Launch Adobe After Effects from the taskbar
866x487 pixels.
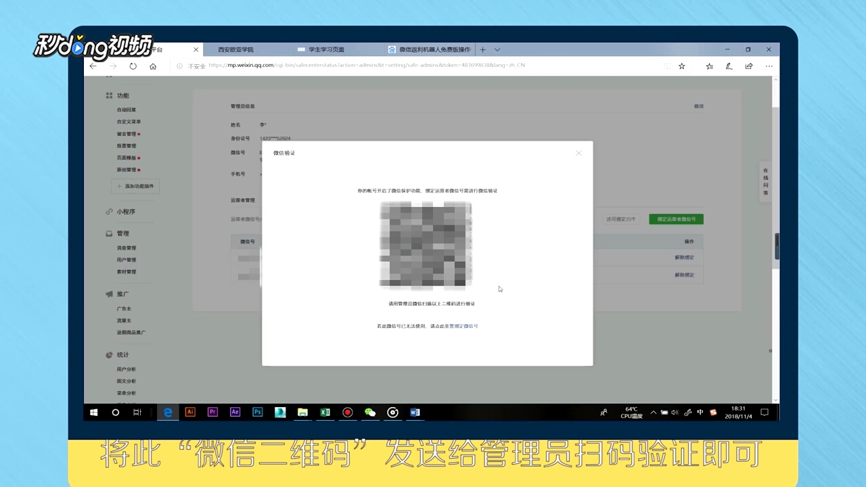tap(235, 412)
